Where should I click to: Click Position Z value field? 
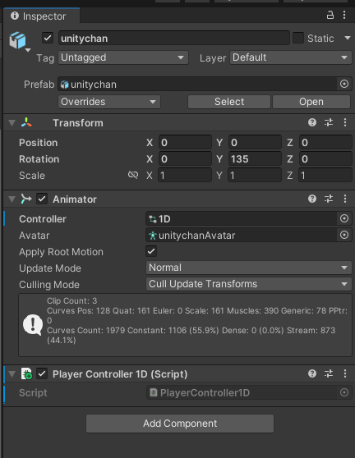pos(325,143)
